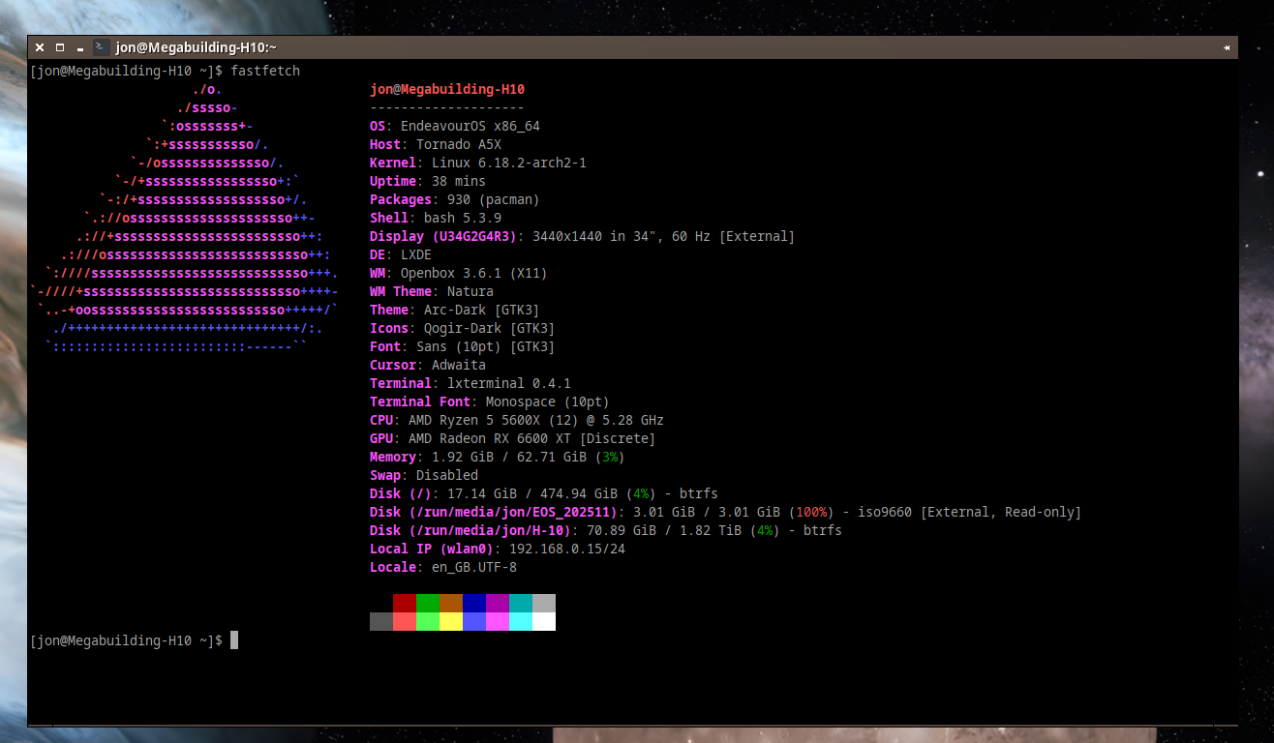Click the "EndeavourOS x86_64" OS value
Screen dimensions: 1274x743
click(470, 126)
